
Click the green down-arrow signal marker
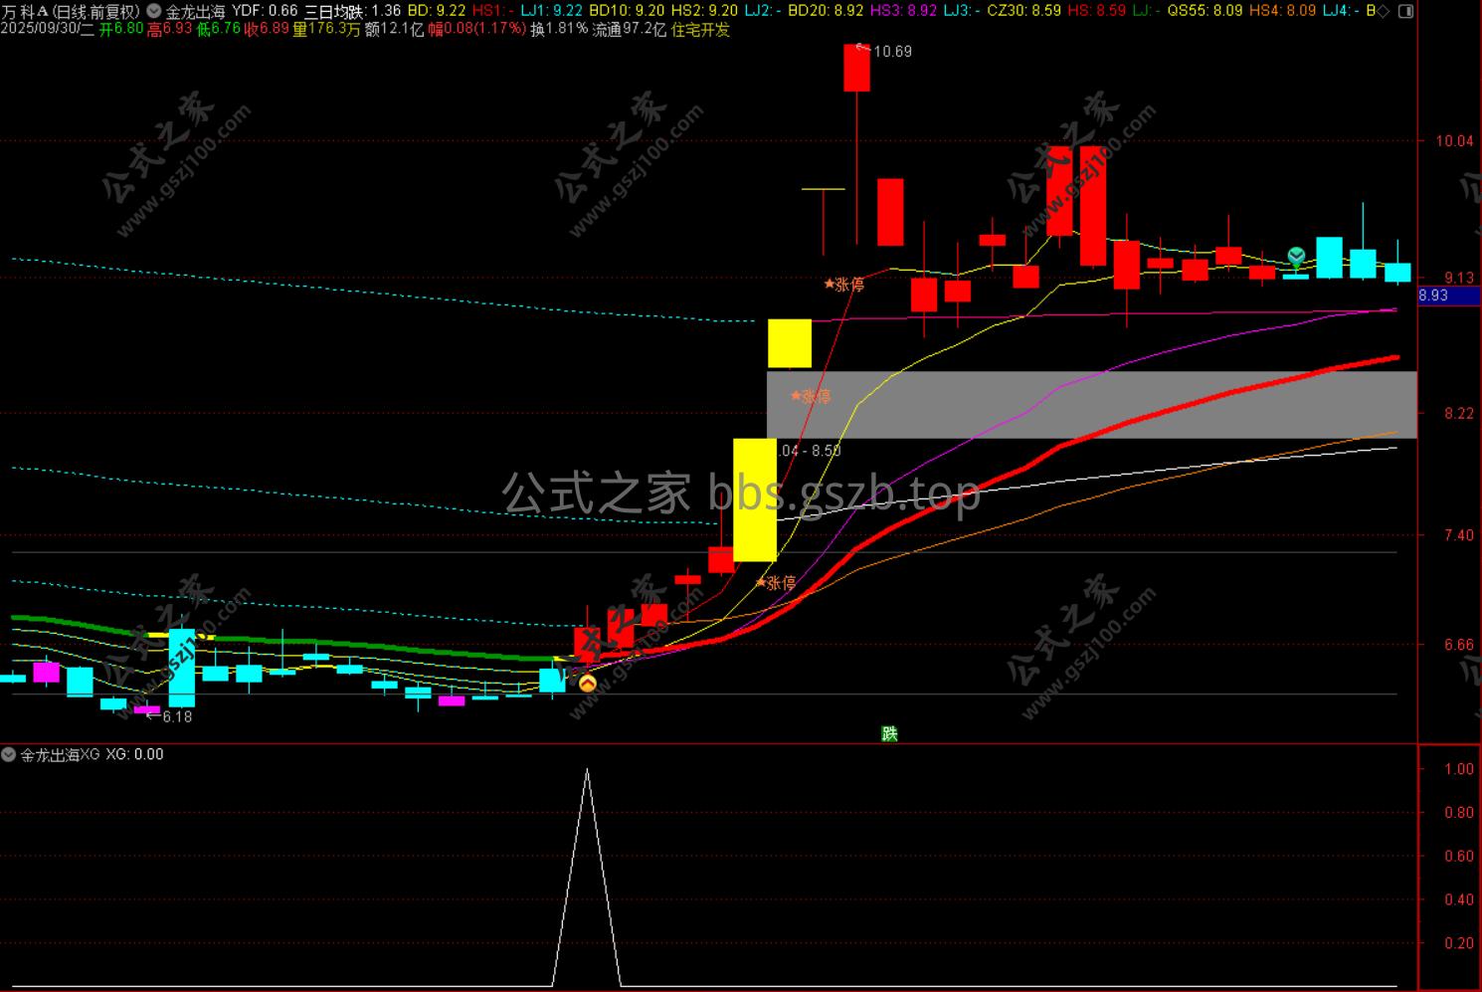coord(1296,257)
